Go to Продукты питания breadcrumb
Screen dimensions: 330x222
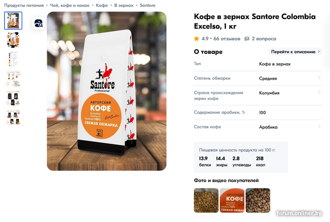tap(24, 5)
